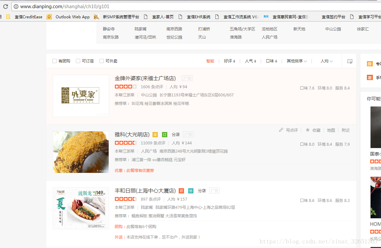Filter by 南京西路 area
381x248 pixels.
174,29
